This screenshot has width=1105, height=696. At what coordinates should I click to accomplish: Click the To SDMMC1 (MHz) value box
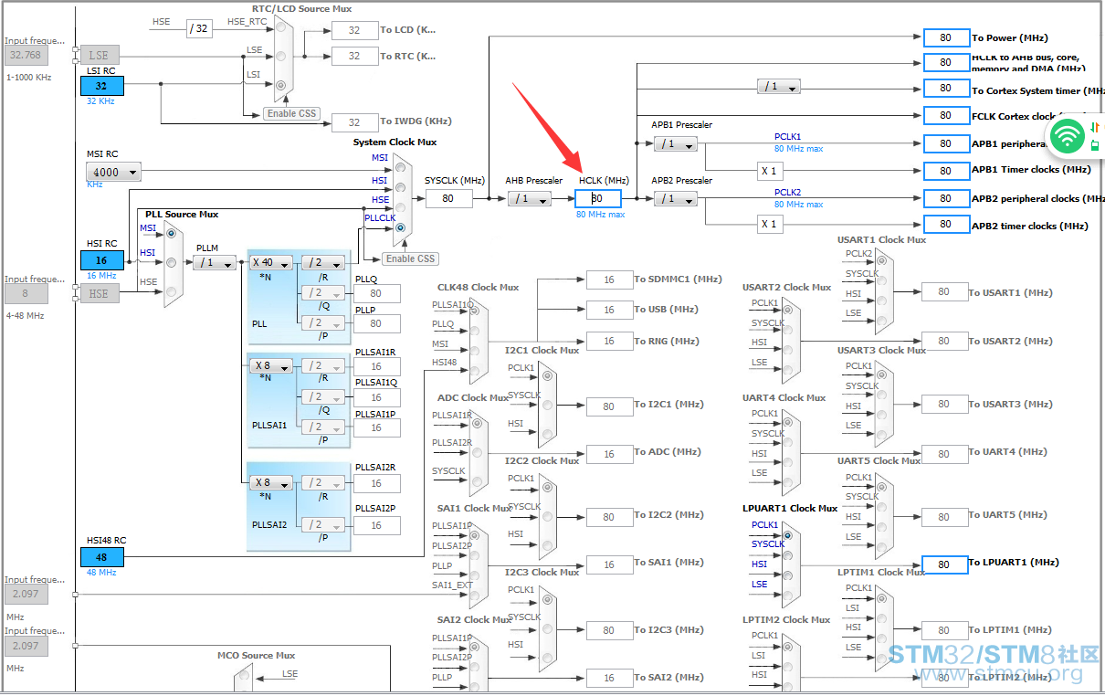pyautogui.click(x=609, y=279)
